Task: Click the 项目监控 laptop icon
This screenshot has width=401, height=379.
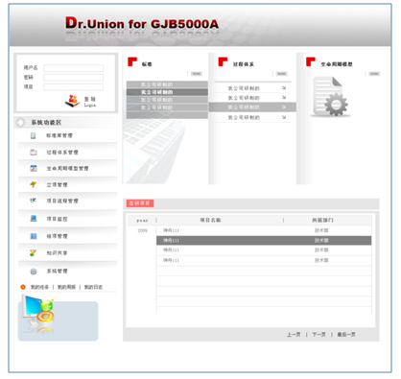Action: pyautogui.click(x=34, y=219)
